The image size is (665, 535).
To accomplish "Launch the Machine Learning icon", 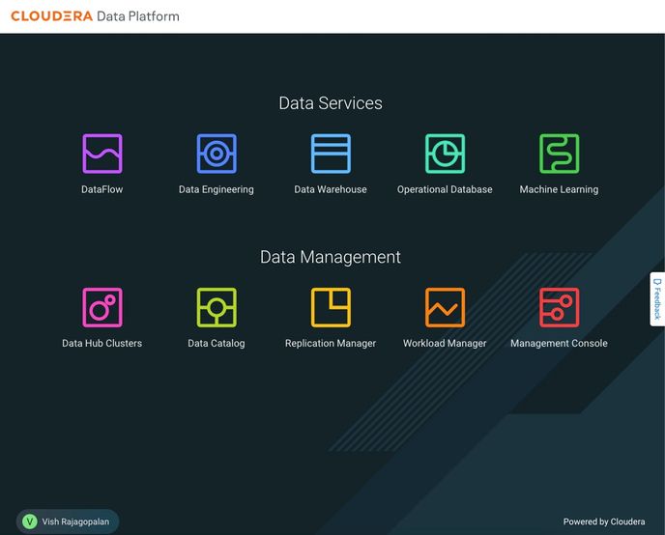I will tap(559, 154).
